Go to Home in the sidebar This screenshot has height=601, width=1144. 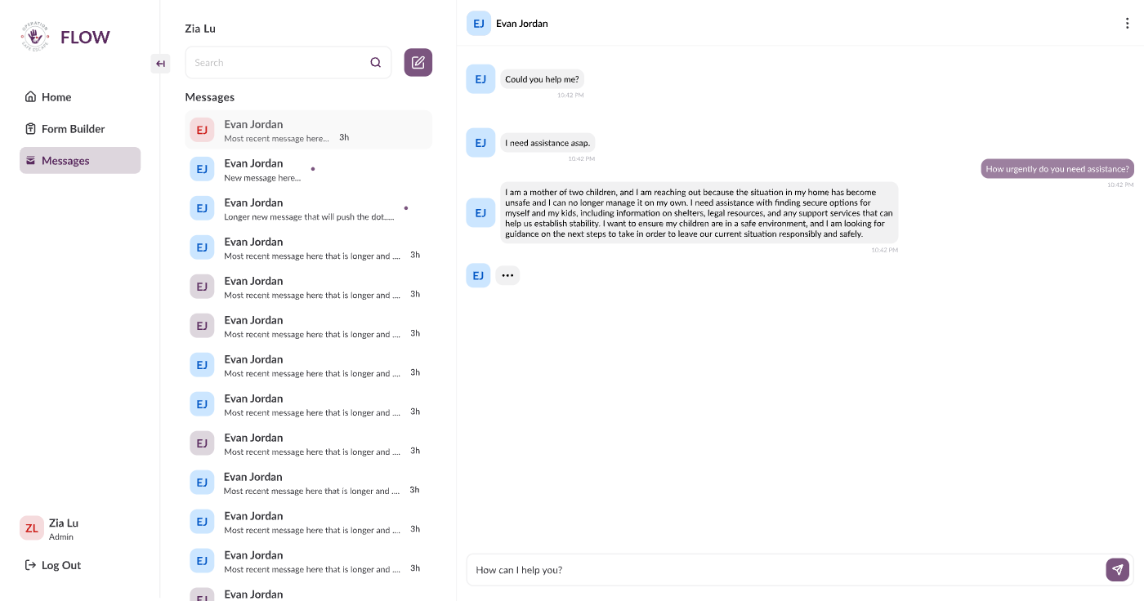pyautogui.click(x=80, y=97)
